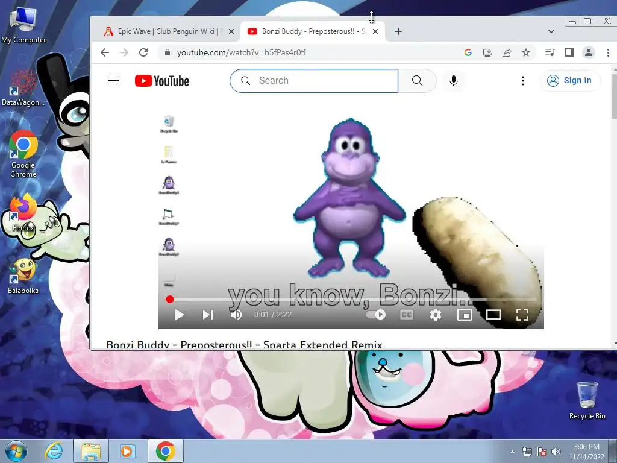This screenshot has width=617, height=463.
Task: Open Chrome's three-dot menu
Action: (x=608, y=52)
